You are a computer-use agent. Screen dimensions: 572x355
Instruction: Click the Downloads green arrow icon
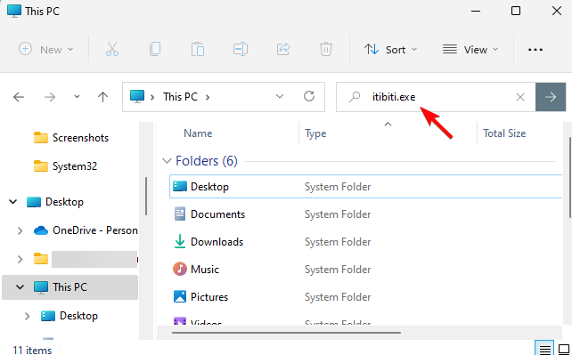click(179, 241)
